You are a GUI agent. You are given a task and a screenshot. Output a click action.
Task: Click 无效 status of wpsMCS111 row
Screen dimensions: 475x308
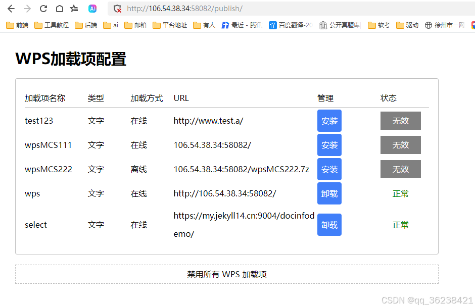pyautogui.click(x=401, y=145)
